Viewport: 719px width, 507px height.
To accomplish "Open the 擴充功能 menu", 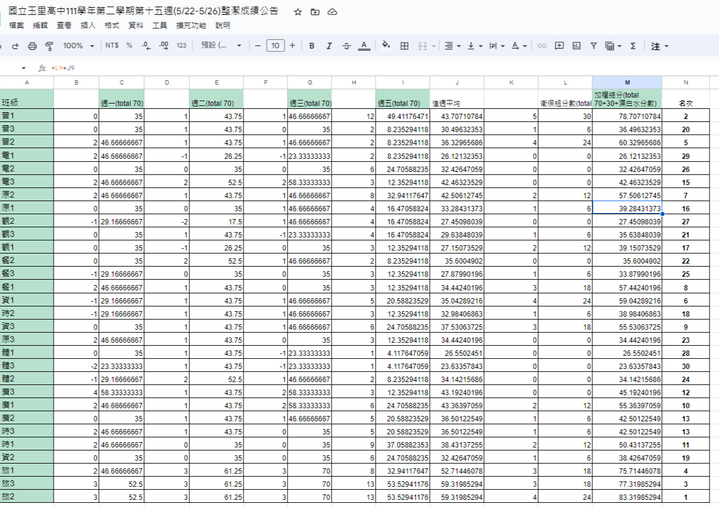I will (x=192, y=26).
